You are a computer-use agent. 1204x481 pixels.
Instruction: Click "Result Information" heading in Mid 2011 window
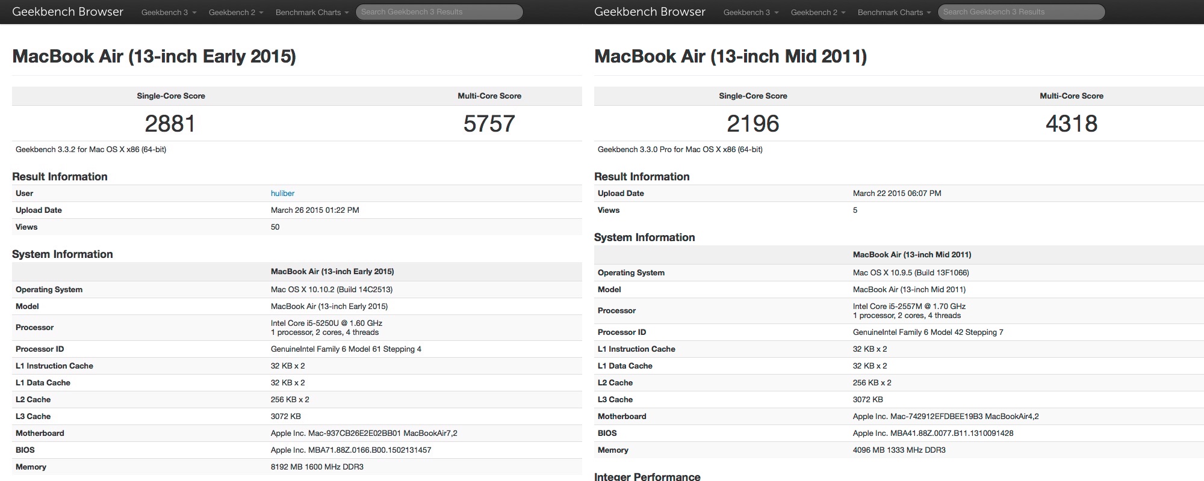(x=642, y=176)
